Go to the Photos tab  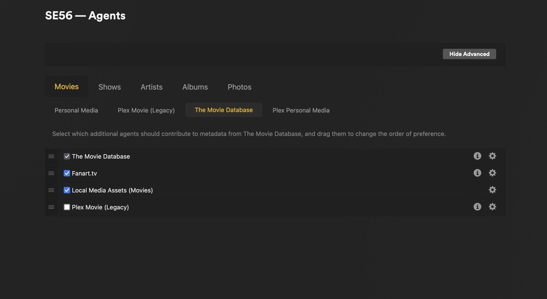[239, 87]
